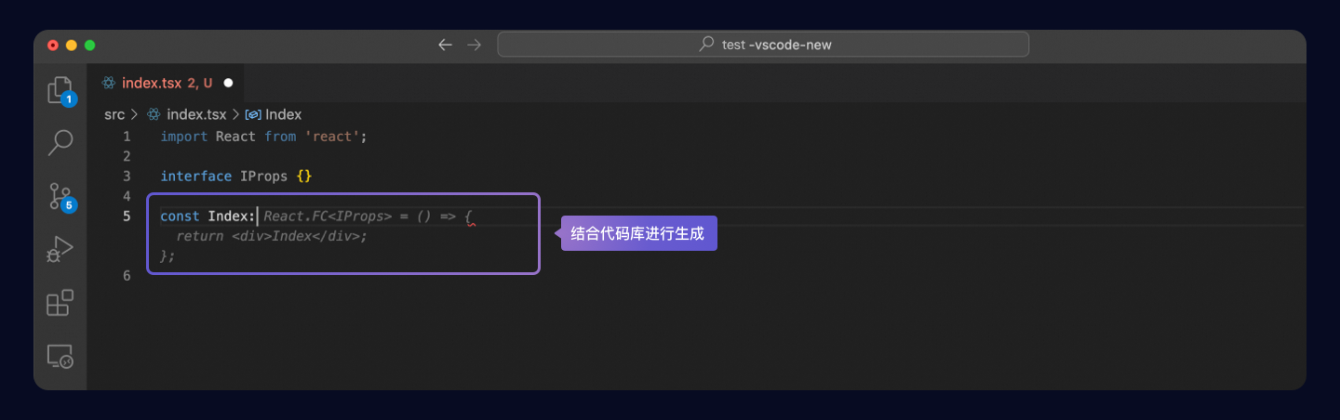Image resolution: width=1340 pixels, height=420 pixels.
Task: Open Source Control view with 5 badge
Action: coord(60,196)
